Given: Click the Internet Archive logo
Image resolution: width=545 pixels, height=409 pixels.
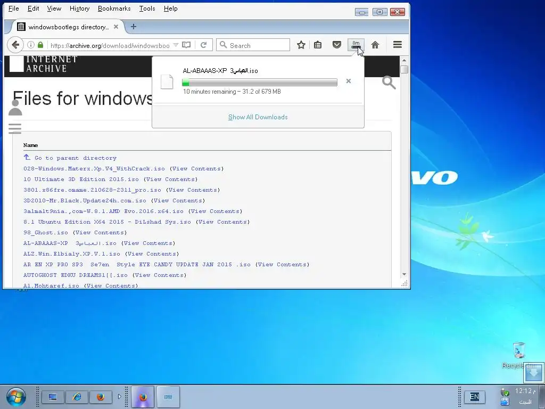Looking at the screenshot, I should (x=44, y=64).
